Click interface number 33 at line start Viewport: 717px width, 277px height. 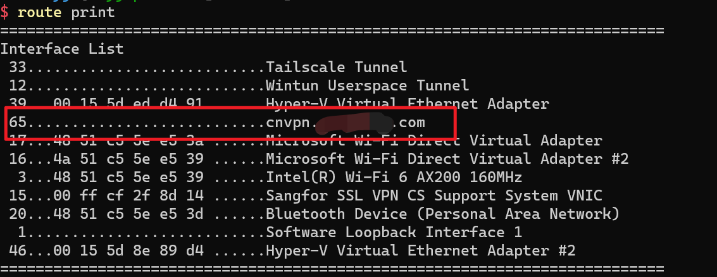(17, 67)
